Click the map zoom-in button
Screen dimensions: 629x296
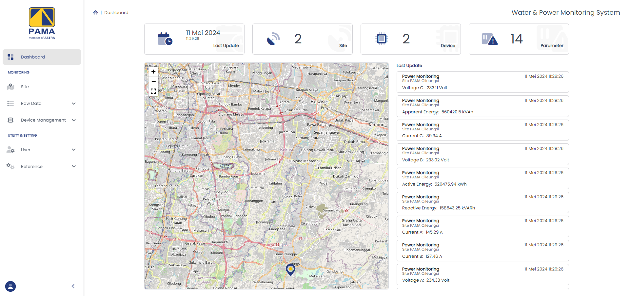click(x=153, y=72)
